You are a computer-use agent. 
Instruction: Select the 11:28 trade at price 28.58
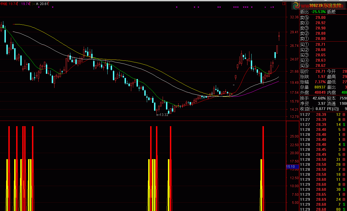click(x=323, y=174)
